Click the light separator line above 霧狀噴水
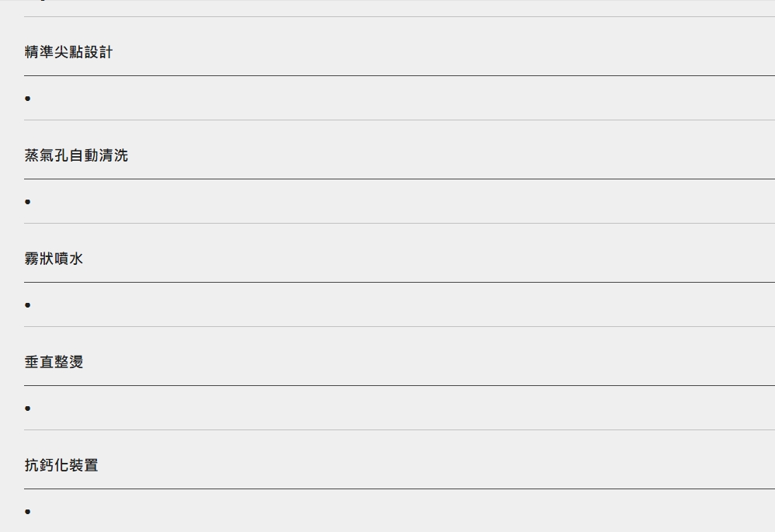Image resolution: width=775 pixels, height=532 pixels. click(x=399, y=224)
